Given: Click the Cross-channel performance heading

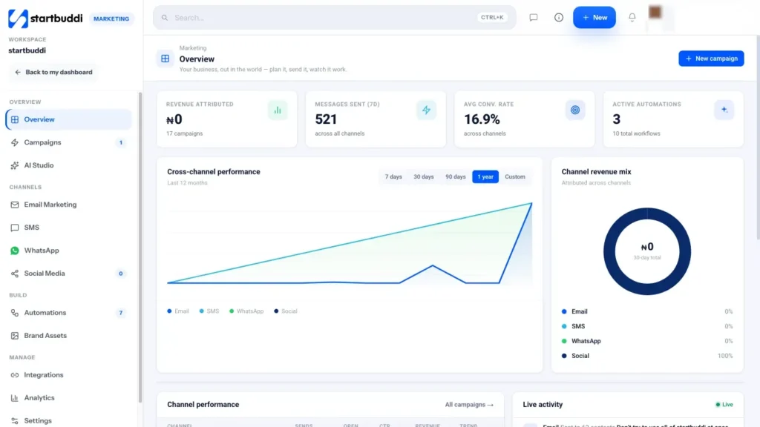Looking at the screenshot, I should [x=214, y=172].
